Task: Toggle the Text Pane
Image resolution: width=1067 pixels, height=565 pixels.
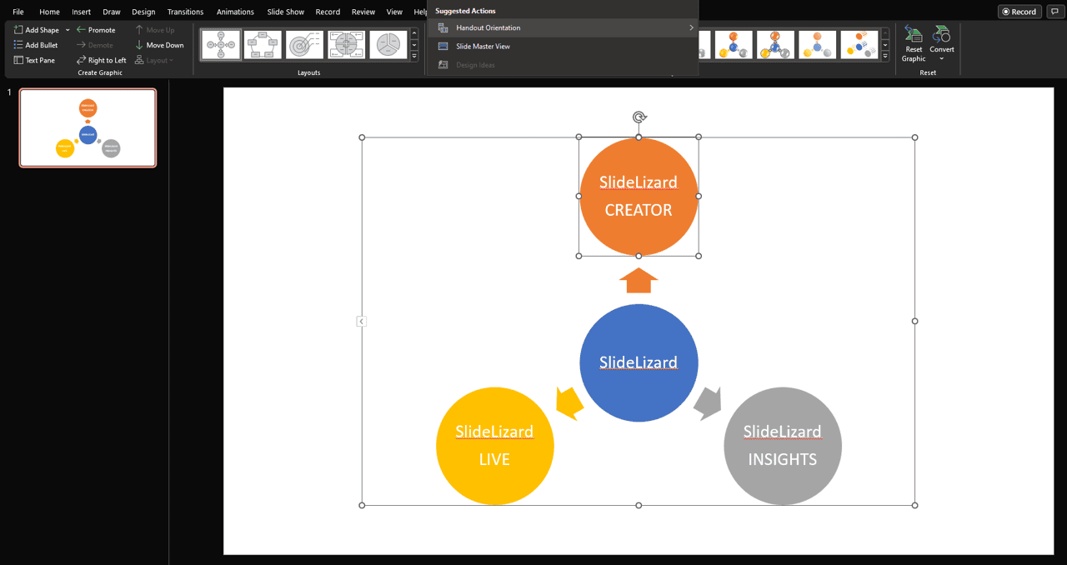Action: tap(35, 60)
